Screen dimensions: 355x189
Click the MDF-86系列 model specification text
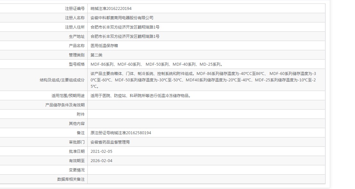tap(157, 64)
